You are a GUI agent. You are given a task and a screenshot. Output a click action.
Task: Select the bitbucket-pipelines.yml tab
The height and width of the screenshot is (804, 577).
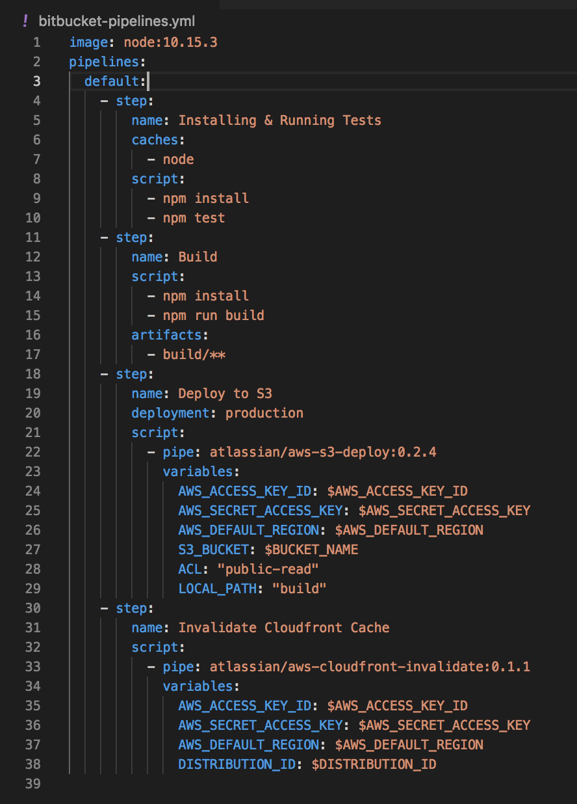(109, 21)
